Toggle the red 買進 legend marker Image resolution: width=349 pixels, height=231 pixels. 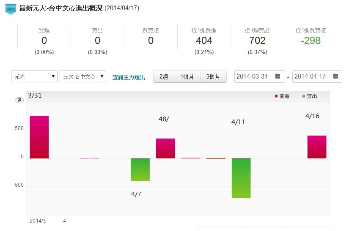coord(276,96)
